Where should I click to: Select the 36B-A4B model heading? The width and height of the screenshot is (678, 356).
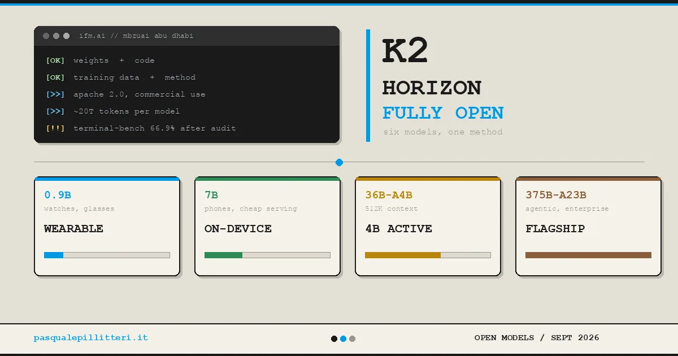pyautogui.click(x=389, y=196)
